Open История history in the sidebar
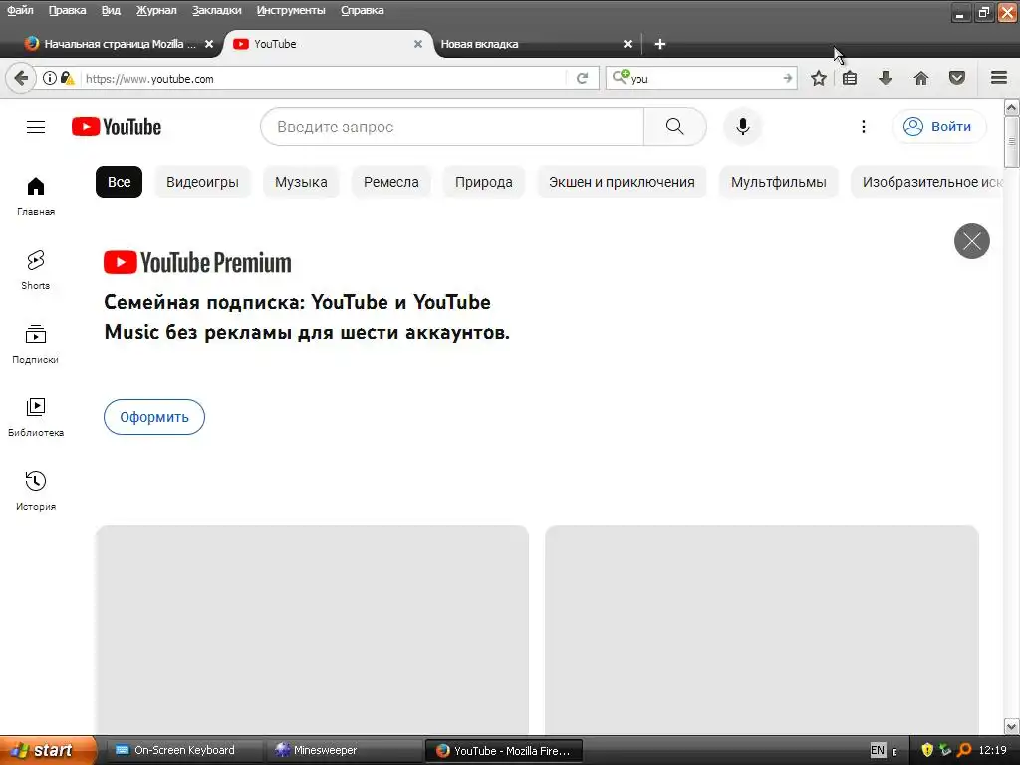1020x765 pixels. [x=36, y=491]
